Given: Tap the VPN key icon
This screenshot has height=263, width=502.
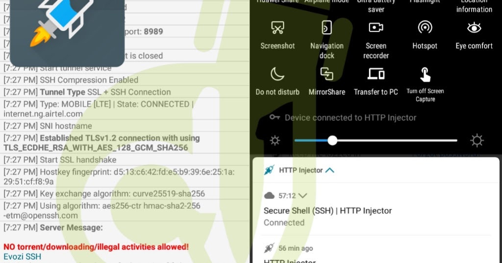Looking at the screenshot, I should 275,117.
